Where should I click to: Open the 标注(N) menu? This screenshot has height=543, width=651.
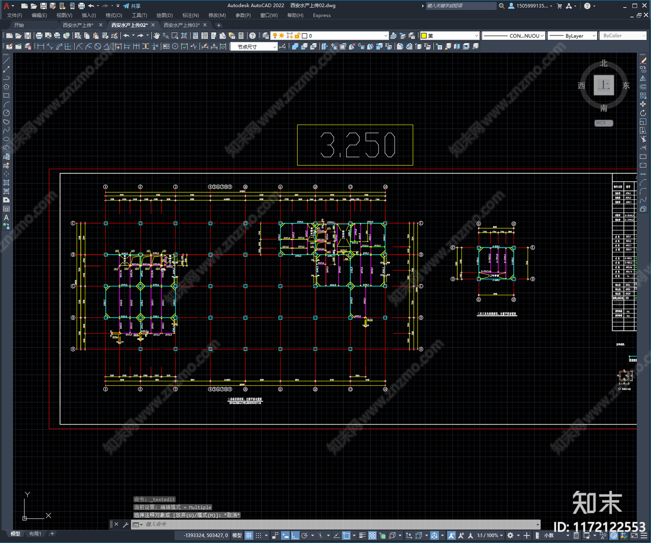tap(190, 15)
